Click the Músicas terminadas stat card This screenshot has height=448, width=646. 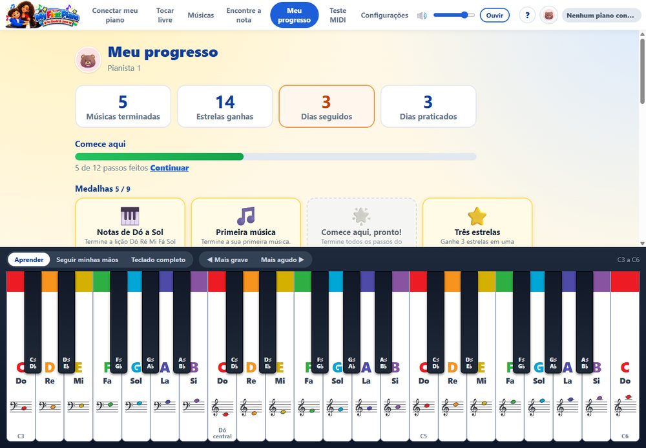[123, 107]
